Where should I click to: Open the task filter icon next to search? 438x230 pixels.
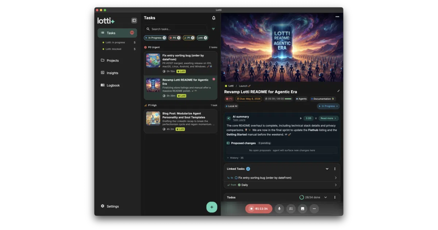pyautogui.click(x=214, y=29)
